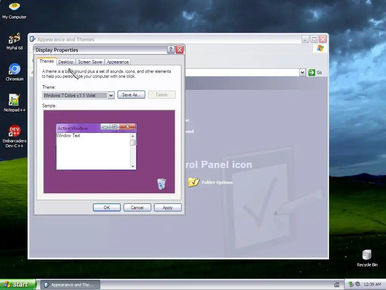This screenshot has height=290, width=386.
Task: Close the Appearance and Themes window
Action: point(323,39)
